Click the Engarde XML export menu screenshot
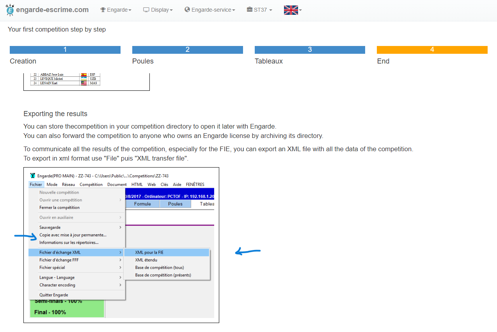This screenshot has width=497, height=332. tap(121, 245)
